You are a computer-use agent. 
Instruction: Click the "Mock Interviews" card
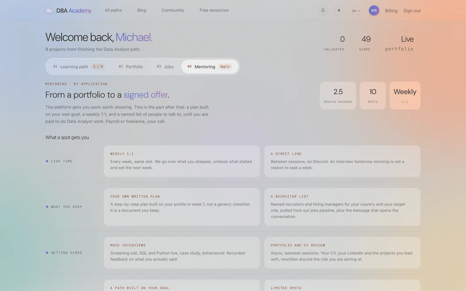coord(182,253)
